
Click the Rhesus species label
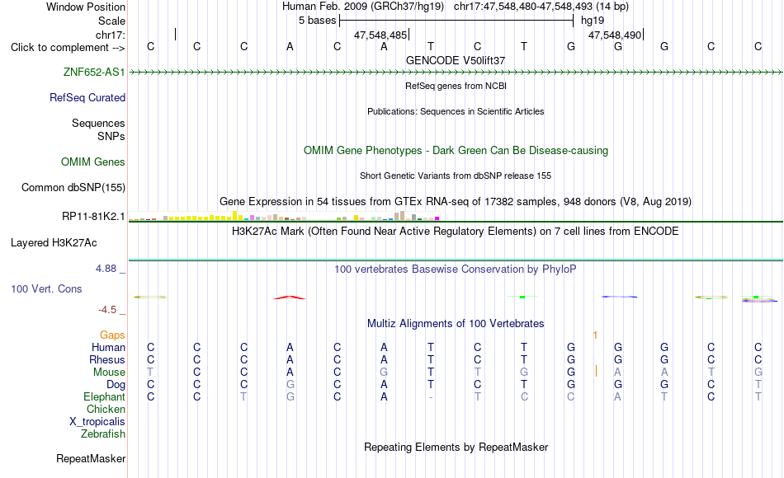point(107,359)
